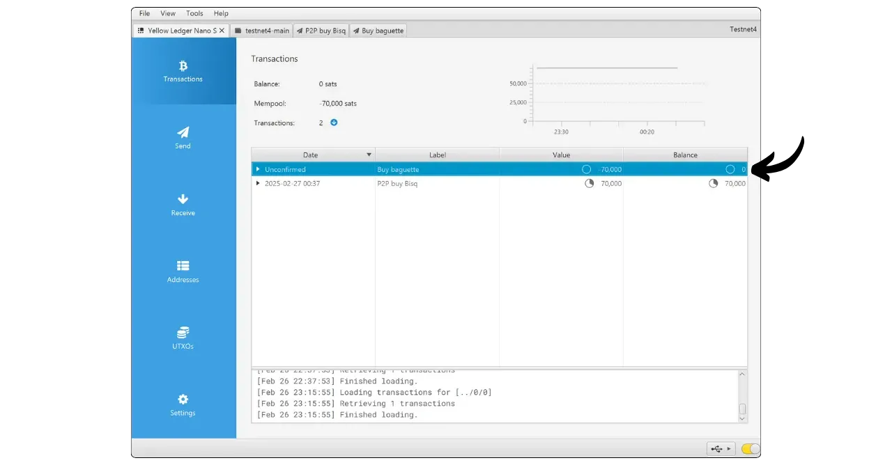Open the Tools menu
Image resolution: width=892 pixels, height=465 pixels.
point(194,13)
